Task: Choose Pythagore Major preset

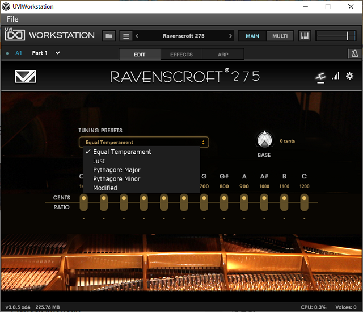Action: 141,170
